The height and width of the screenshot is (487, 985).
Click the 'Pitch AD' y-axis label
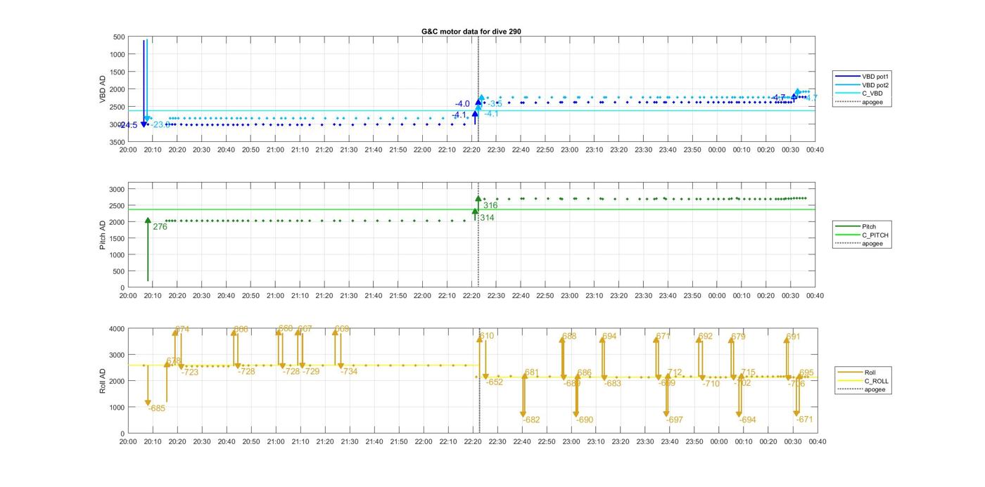tap(103, 235)
